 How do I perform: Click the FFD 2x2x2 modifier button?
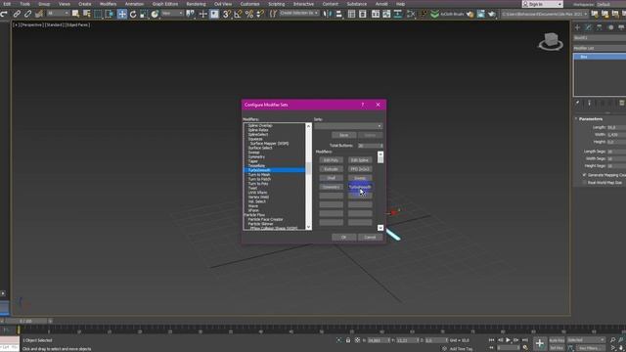point(360,169)
